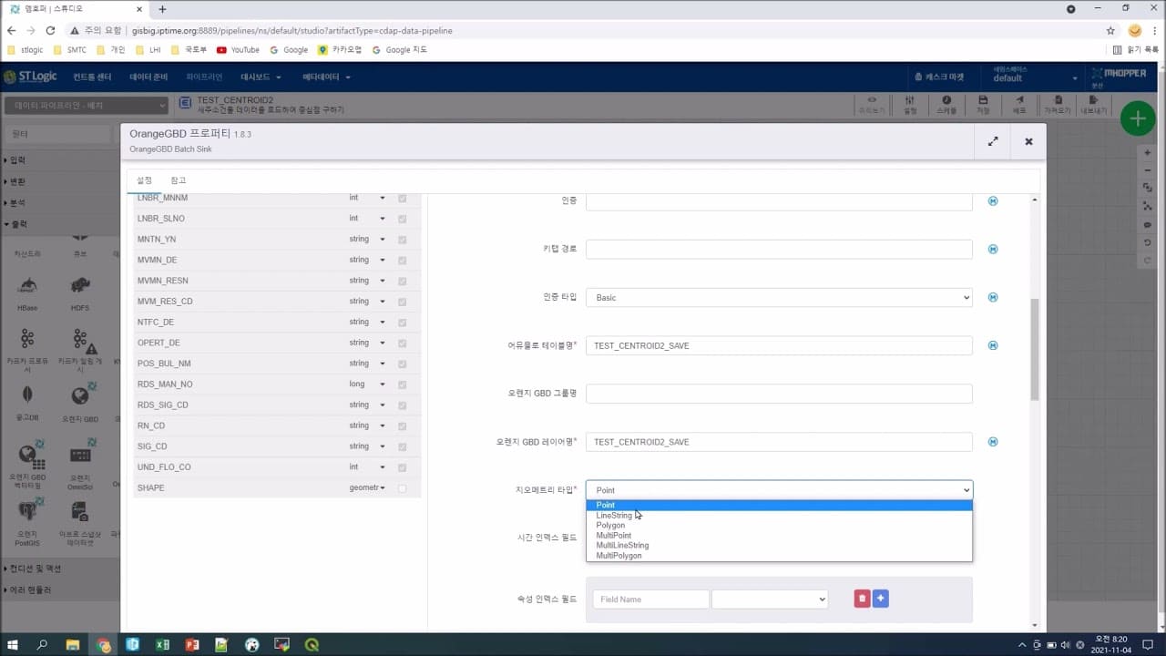Image resolution: width=1166 pixels, height=656 pixels.
Task: Zoom out on the pipeline canvas
Action: [x=1148, y=170]
